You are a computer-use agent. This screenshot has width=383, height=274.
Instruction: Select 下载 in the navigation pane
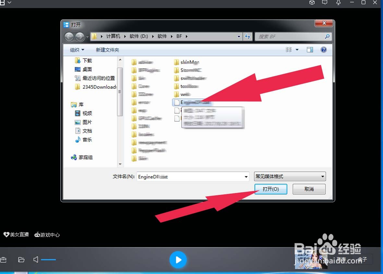point(83,61)
